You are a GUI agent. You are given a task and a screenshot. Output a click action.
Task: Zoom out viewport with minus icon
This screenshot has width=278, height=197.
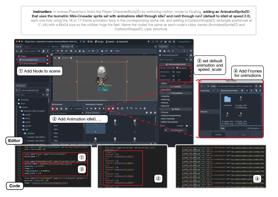click(x=59, y=58)
